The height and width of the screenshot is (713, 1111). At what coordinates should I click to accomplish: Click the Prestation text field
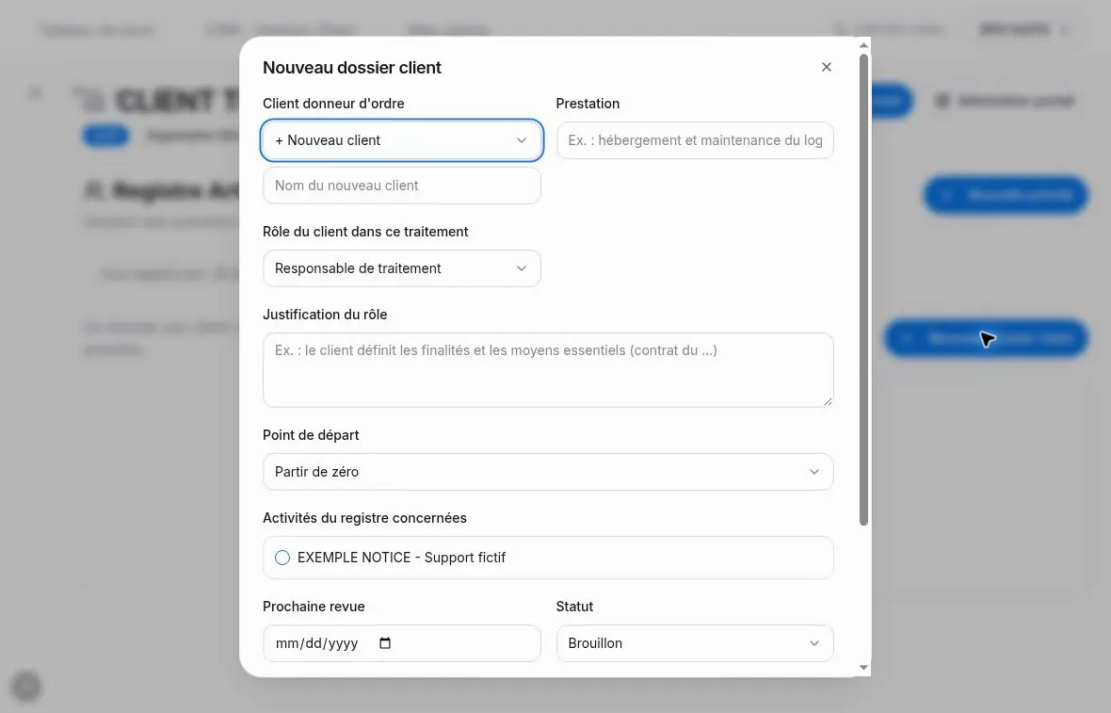[695, 140]
